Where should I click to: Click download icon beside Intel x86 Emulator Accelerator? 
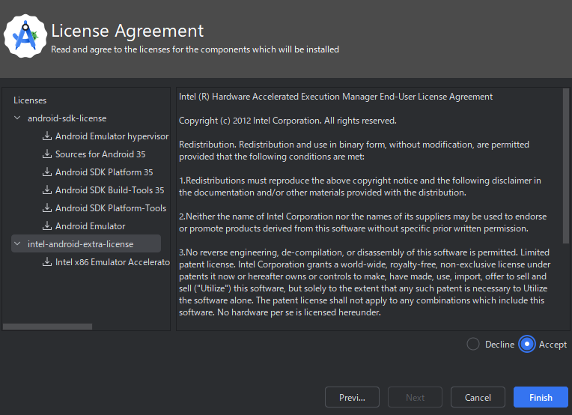[47, 262]
